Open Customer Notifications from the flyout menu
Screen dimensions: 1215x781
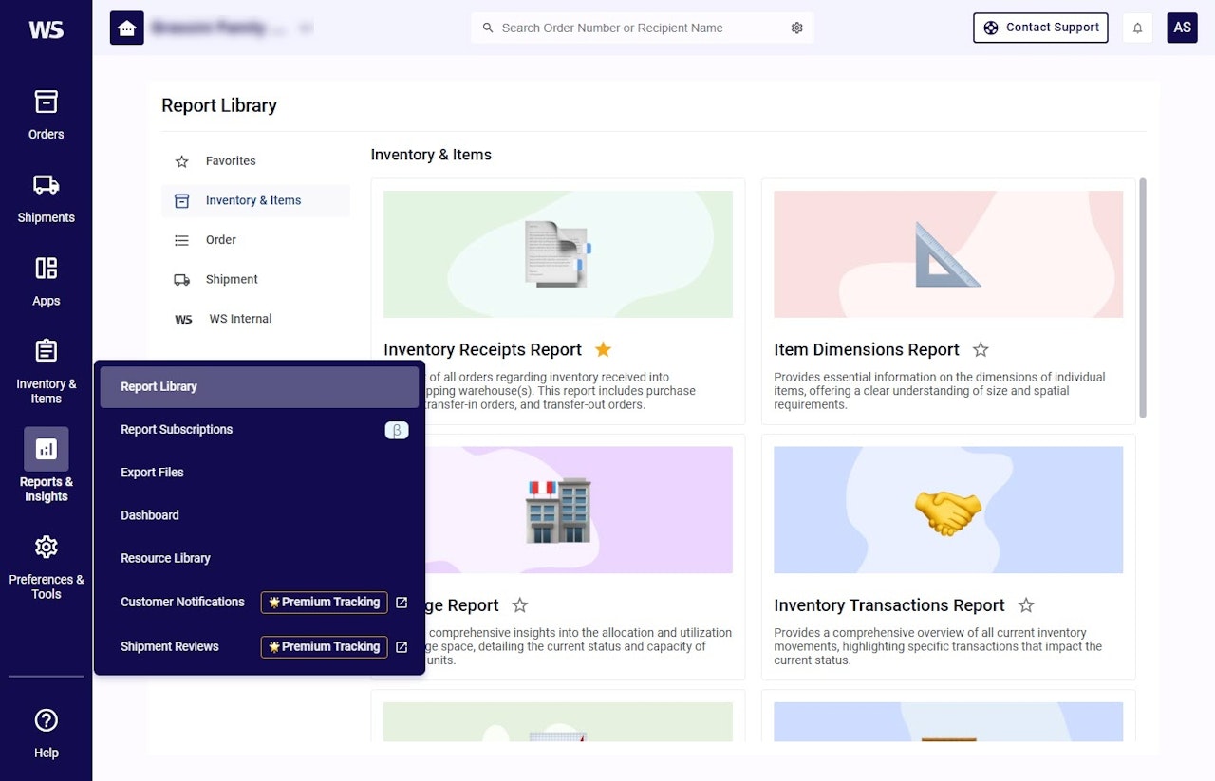(x=182, y=602)
